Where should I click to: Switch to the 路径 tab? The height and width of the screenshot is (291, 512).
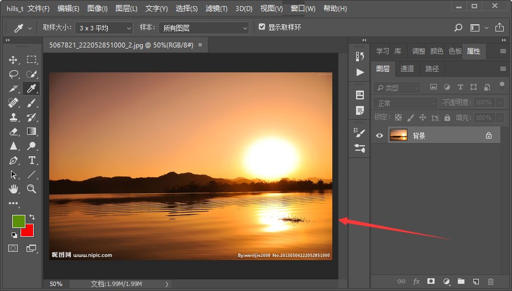pos(432,68)
